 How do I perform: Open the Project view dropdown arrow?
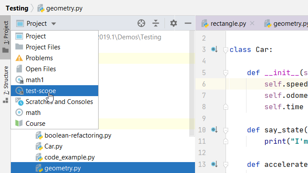point(54,24)
